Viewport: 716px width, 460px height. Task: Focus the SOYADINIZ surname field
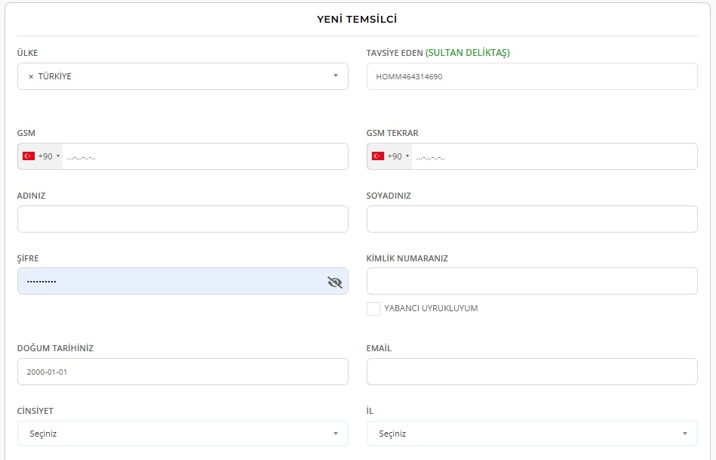[531, 219]
